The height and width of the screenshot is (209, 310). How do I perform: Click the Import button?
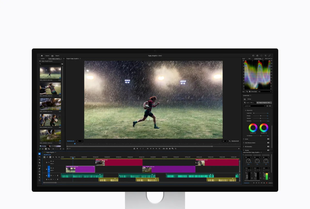(x=47, y=55)
